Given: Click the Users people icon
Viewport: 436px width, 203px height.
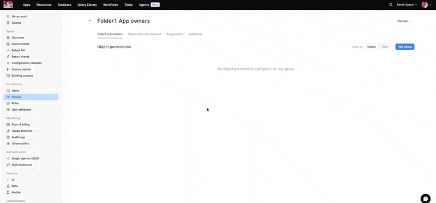Looking at the screenshot, I should click(8, 91).
